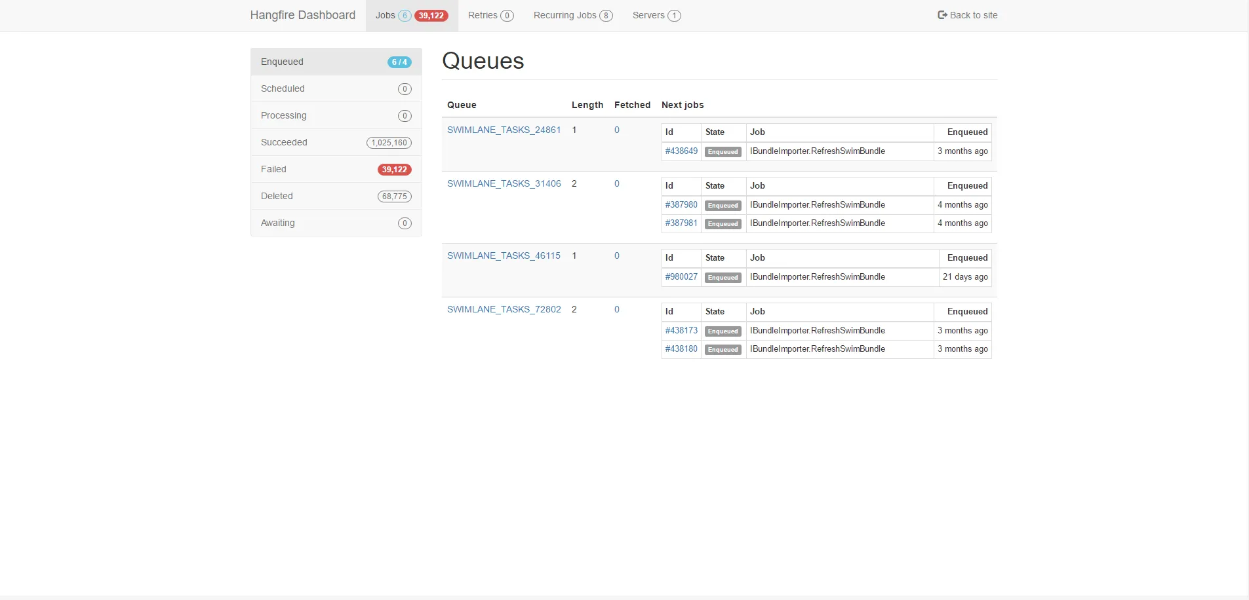The image size is (1249, 600).
Task: Open the Succeeded jobs list
Action: click(x=336, y=142)
